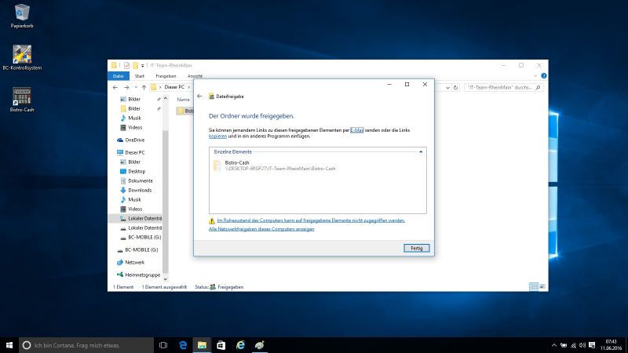Open the Action Center notification icon
Image resolution: width=628 pixels, height=353 pixels.
pos(592,345)
